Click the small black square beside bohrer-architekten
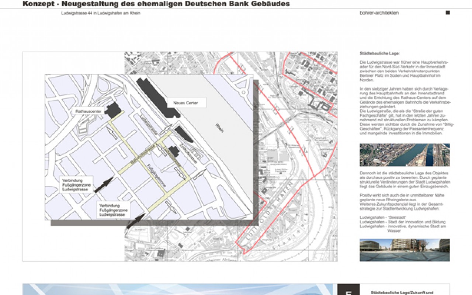Image resolution: width=472 pixels, height=295 pixels. pos(448,13)
